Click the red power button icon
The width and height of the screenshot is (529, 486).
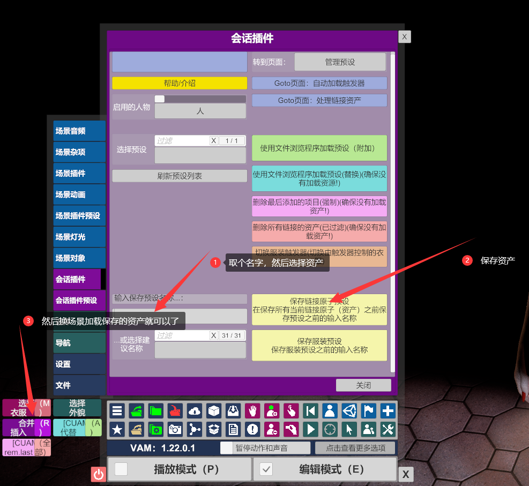click(x=98, y=474)
